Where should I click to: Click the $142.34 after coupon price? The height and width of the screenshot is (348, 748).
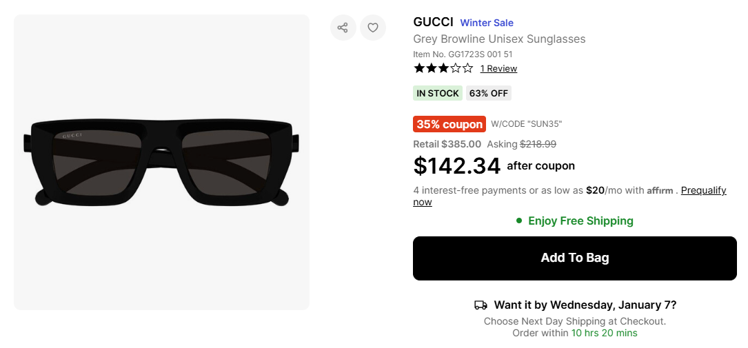pos(455,165)
